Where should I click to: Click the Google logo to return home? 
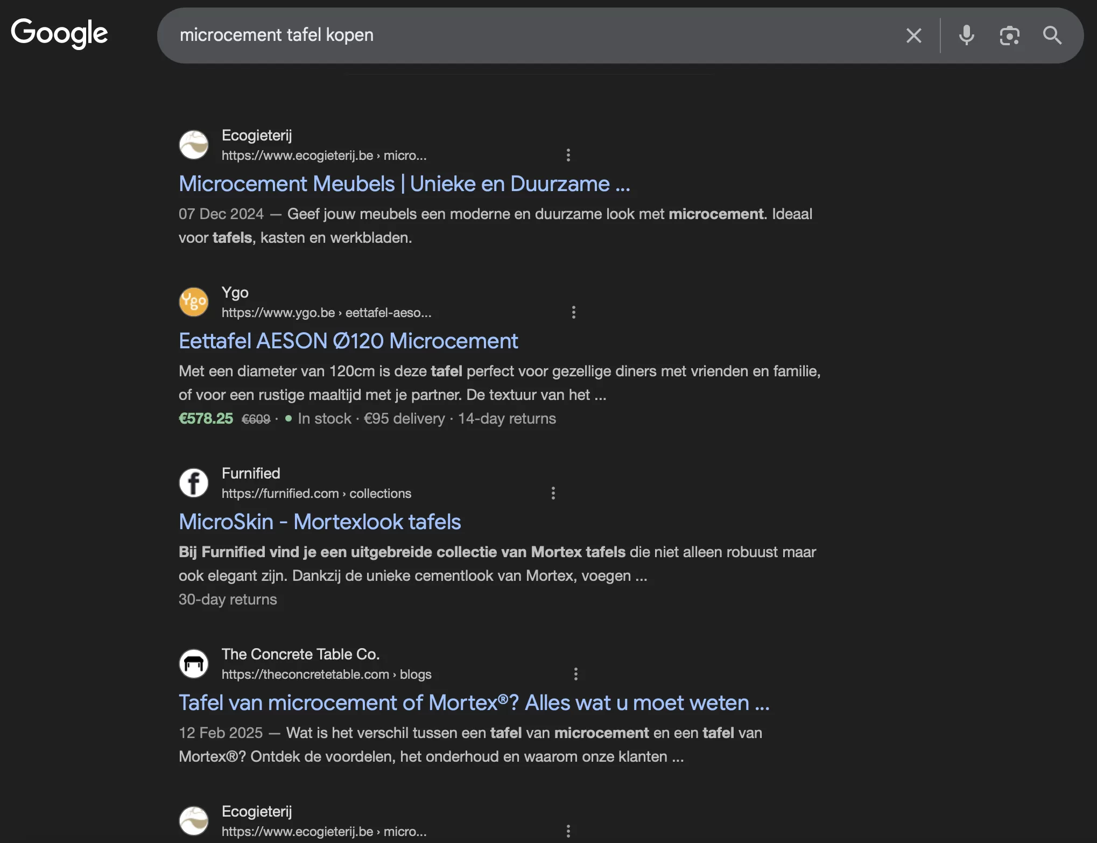coord(59,33)
